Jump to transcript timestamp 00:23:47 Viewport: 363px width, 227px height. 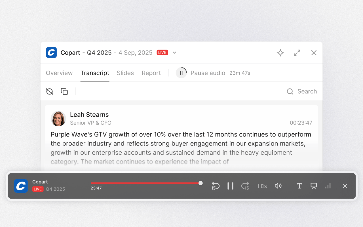tap(301, 123)
